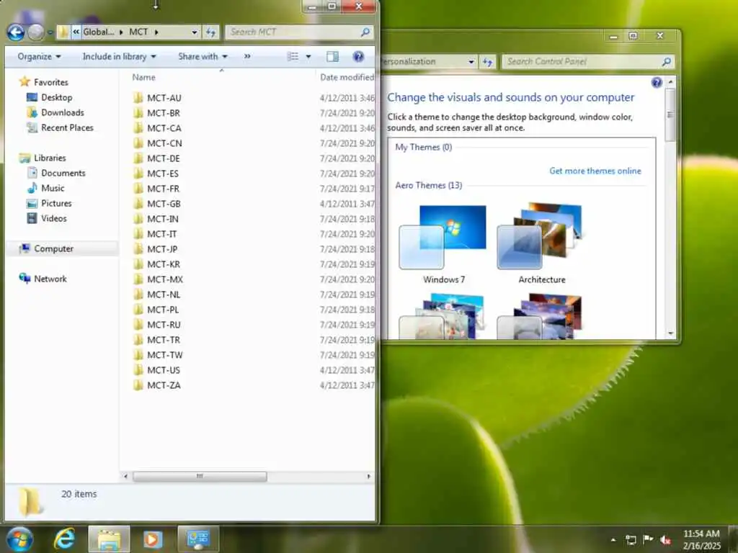Click the MCT-JP folder name
The width and height of the screenshot is (738, 553).
162,249
